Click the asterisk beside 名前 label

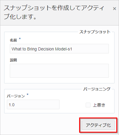pos(20,39)
